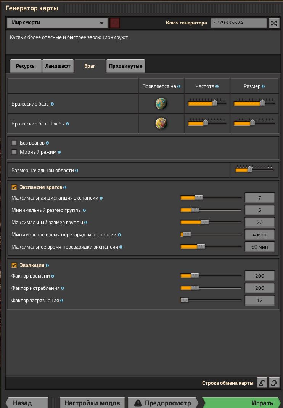Viewport: 283px width, 408px height.
Task: Click the starting area size slider
Action: pyautogui.click(x=254, y=170)
